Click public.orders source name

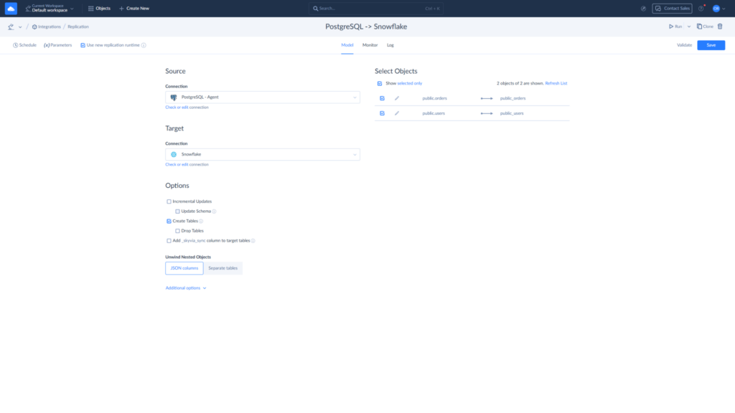[x=434, y=98]
